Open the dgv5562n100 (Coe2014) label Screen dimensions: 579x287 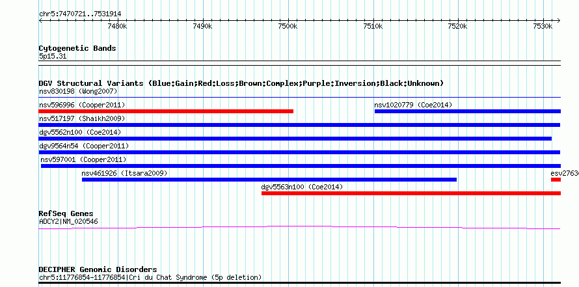pos(80,132)
